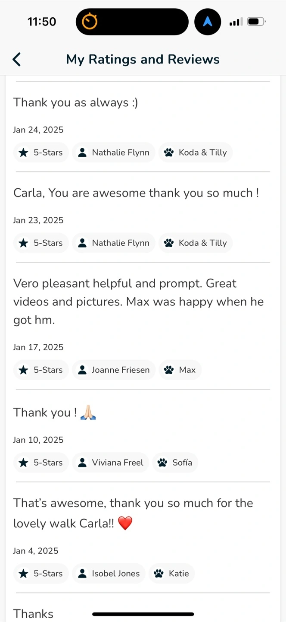The height and width of the screenshot is (622, 286).
Task: Tap the blue navigation arrow icon
Action: point(208,22)
